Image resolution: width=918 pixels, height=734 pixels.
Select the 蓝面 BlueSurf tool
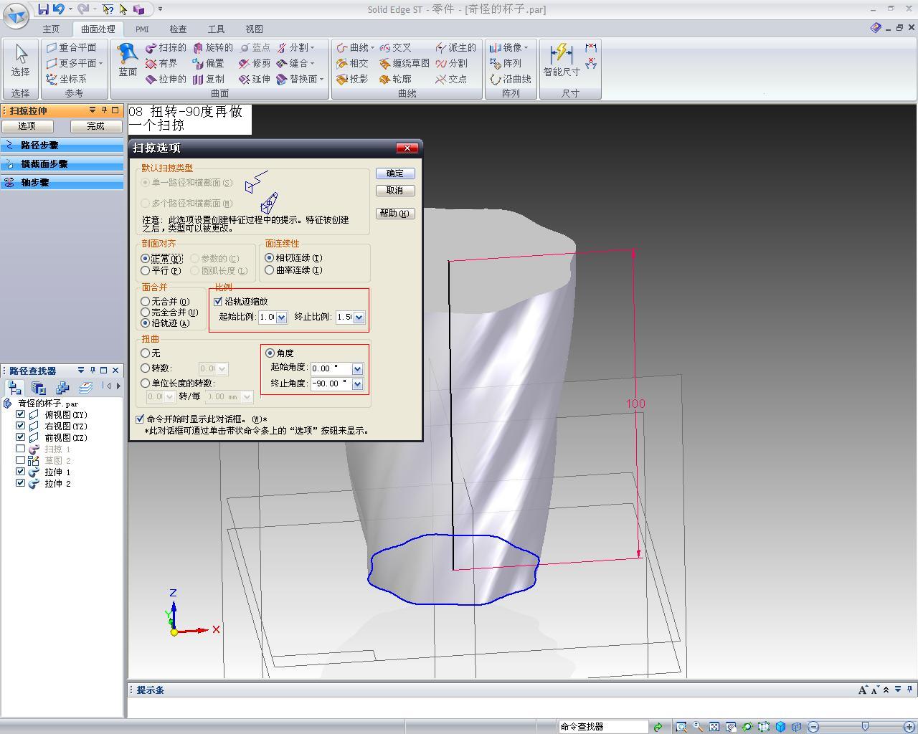point(128,60)
